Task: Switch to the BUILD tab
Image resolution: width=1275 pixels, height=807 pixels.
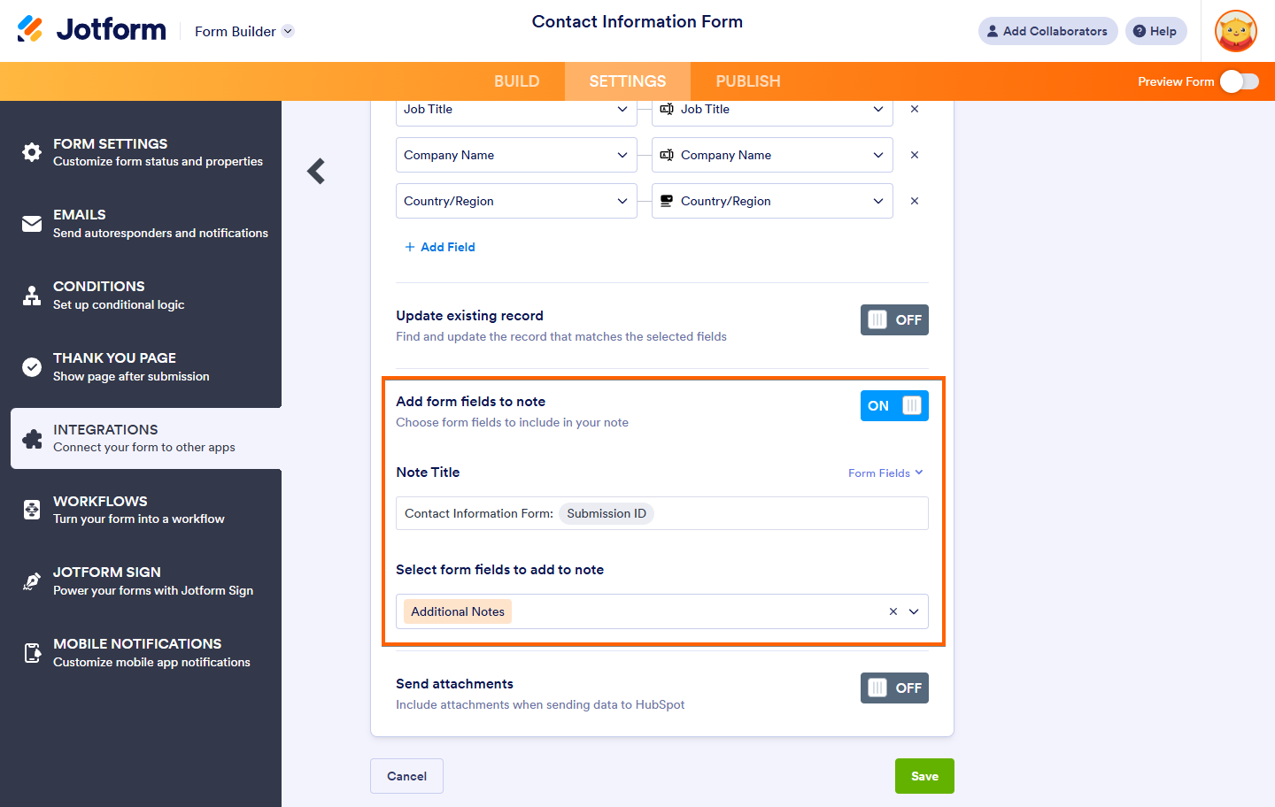Action: (516, 81)
